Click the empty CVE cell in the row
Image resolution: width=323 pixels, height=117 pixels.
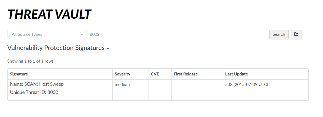160,90
